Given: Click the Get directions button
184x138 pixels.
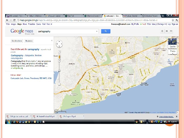Looking at the screenshot, I should tap(17, 41).
